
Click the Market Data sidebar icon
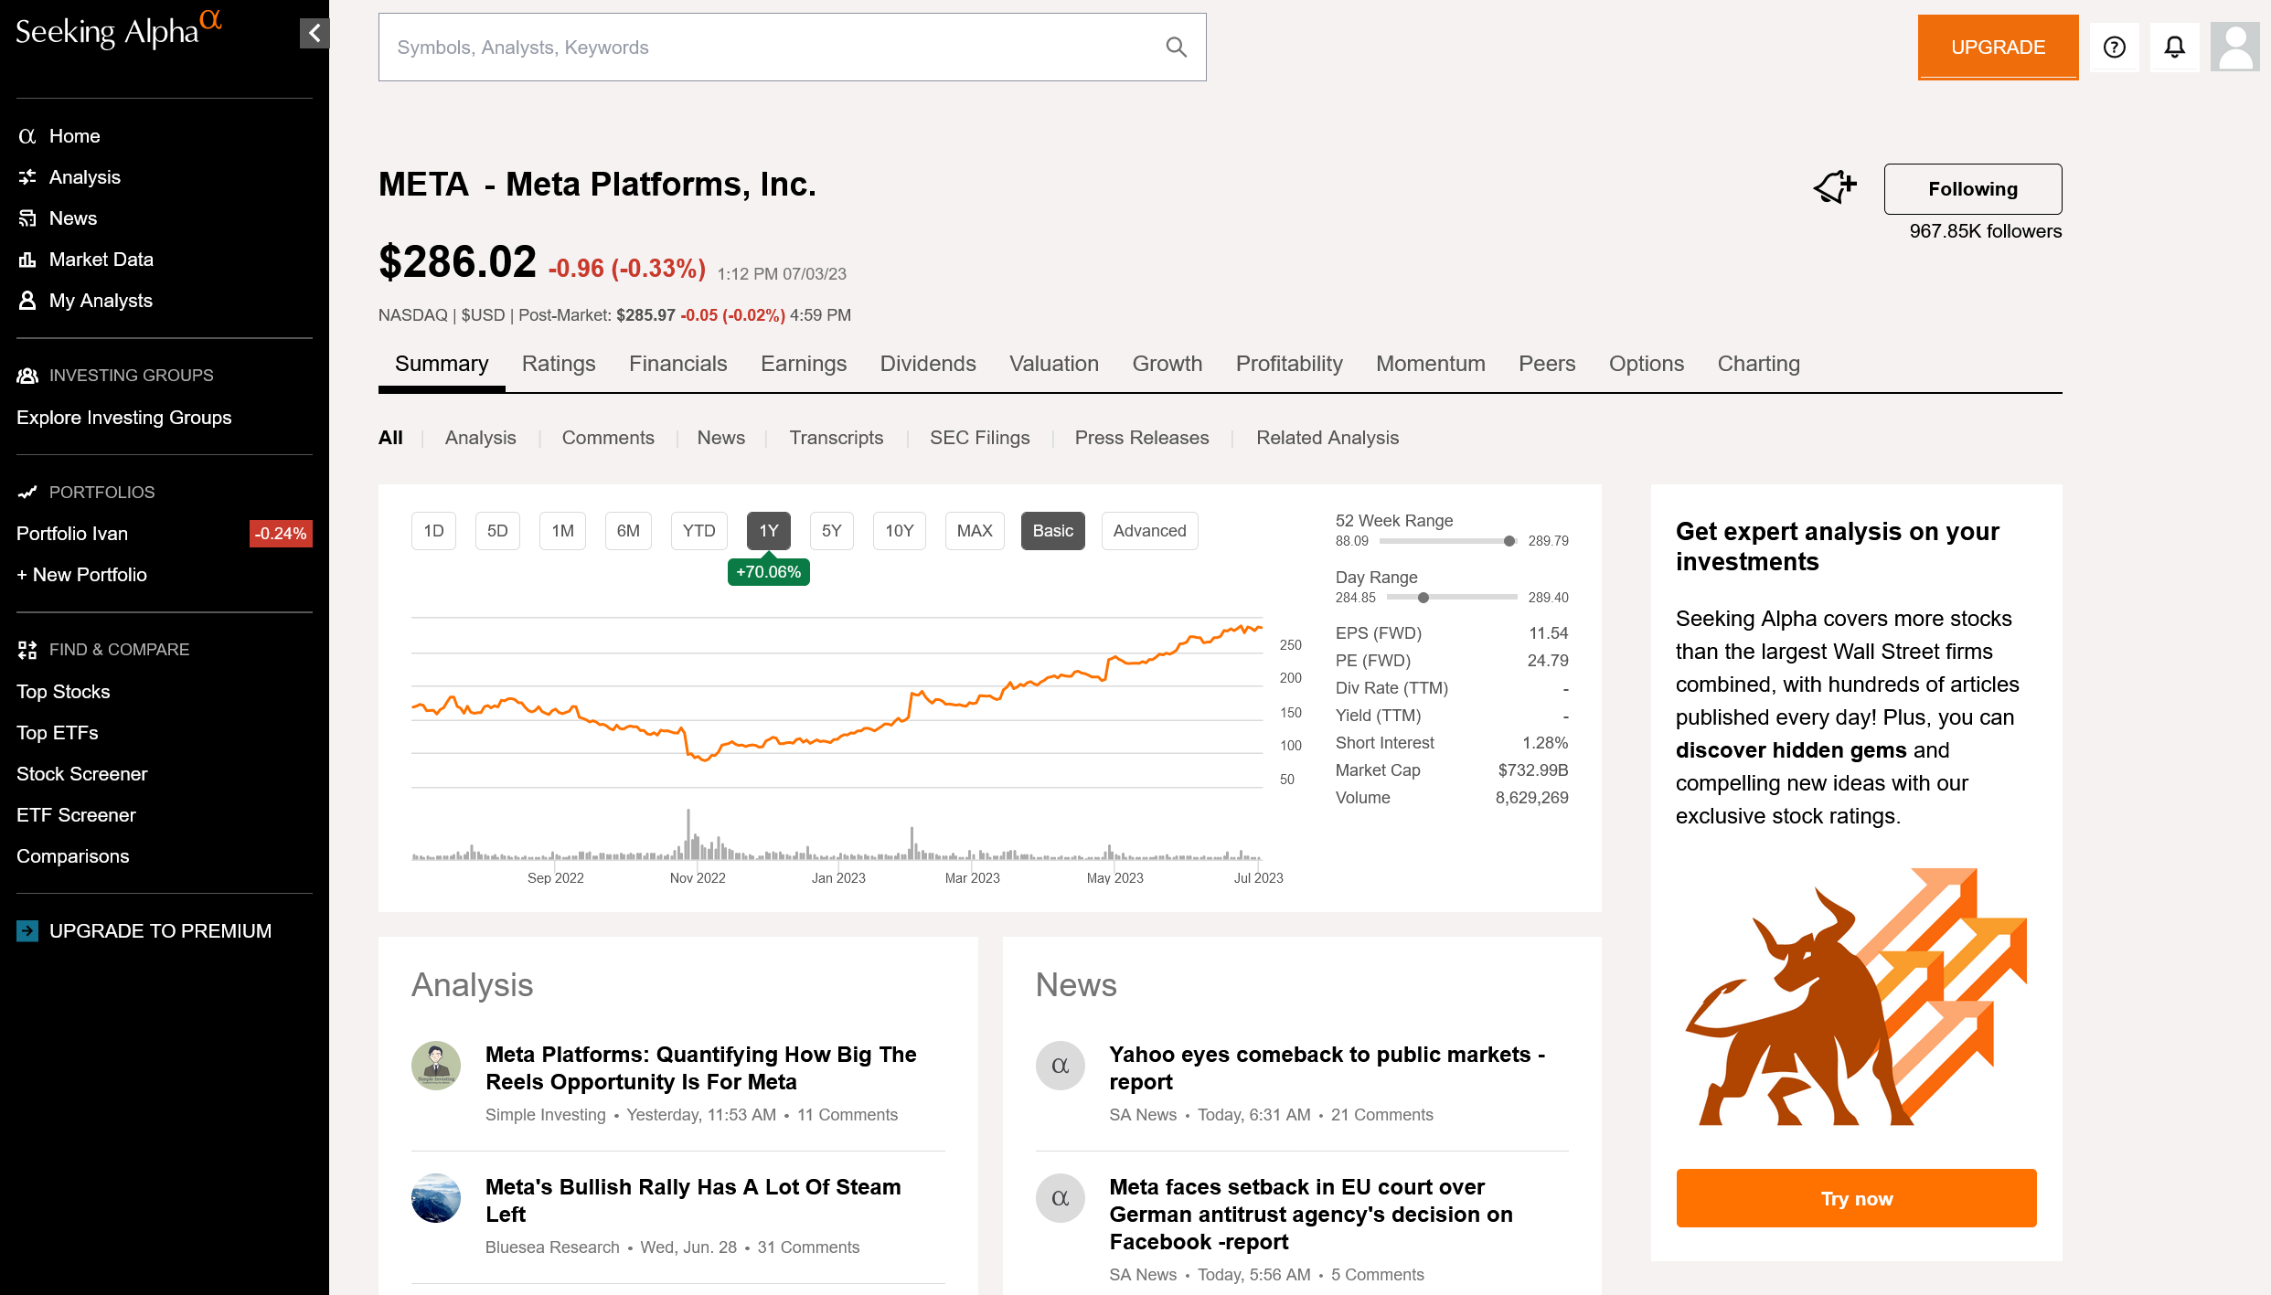click(27, 260)
